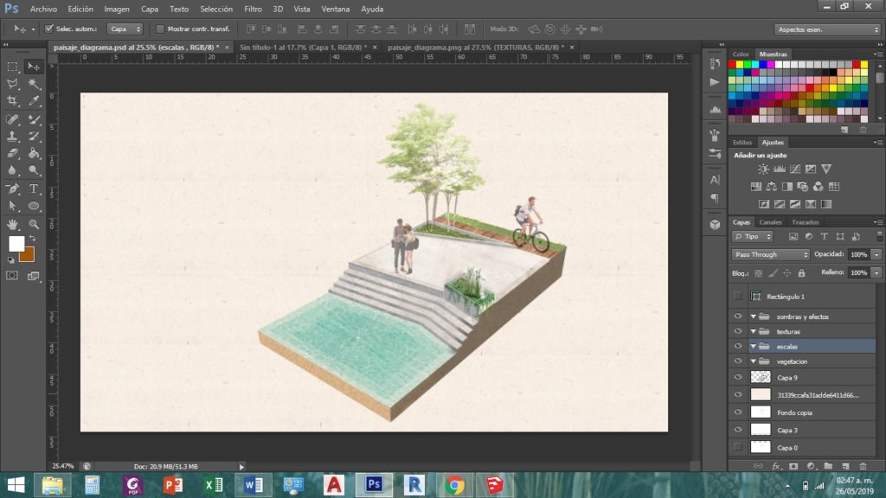Select the Eyedropper tool
This screenshot has width=886, height=498.
34,101
